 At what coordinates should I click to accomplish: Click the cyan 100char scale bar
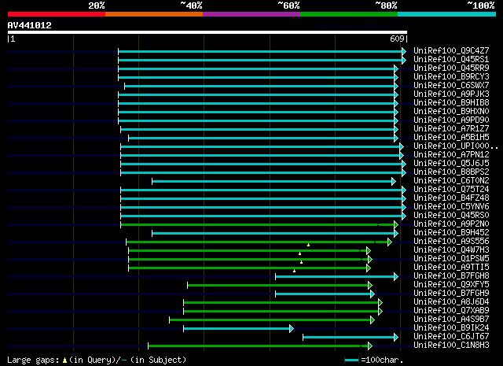(351, 360)
